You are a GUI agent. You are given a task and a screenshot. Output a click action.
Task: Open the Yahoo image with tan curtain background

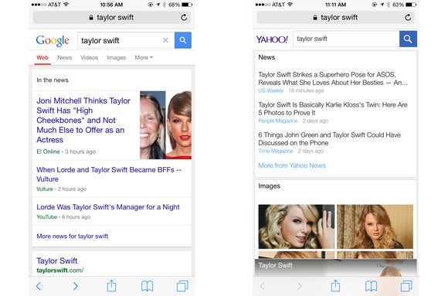tap(375, 226)
